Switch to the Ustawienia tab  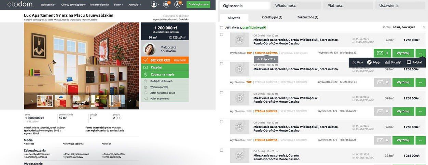click(x=400, y=5)
